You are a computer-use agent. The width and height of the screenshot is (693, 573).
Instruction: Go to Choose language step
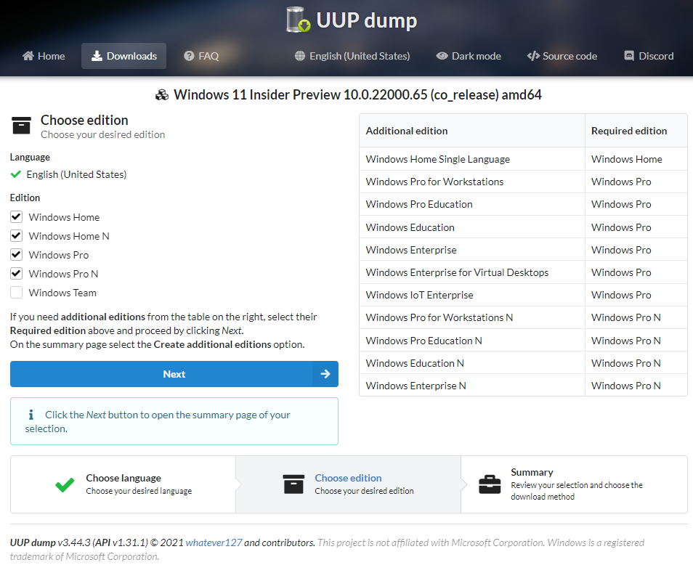coord(123,484)
